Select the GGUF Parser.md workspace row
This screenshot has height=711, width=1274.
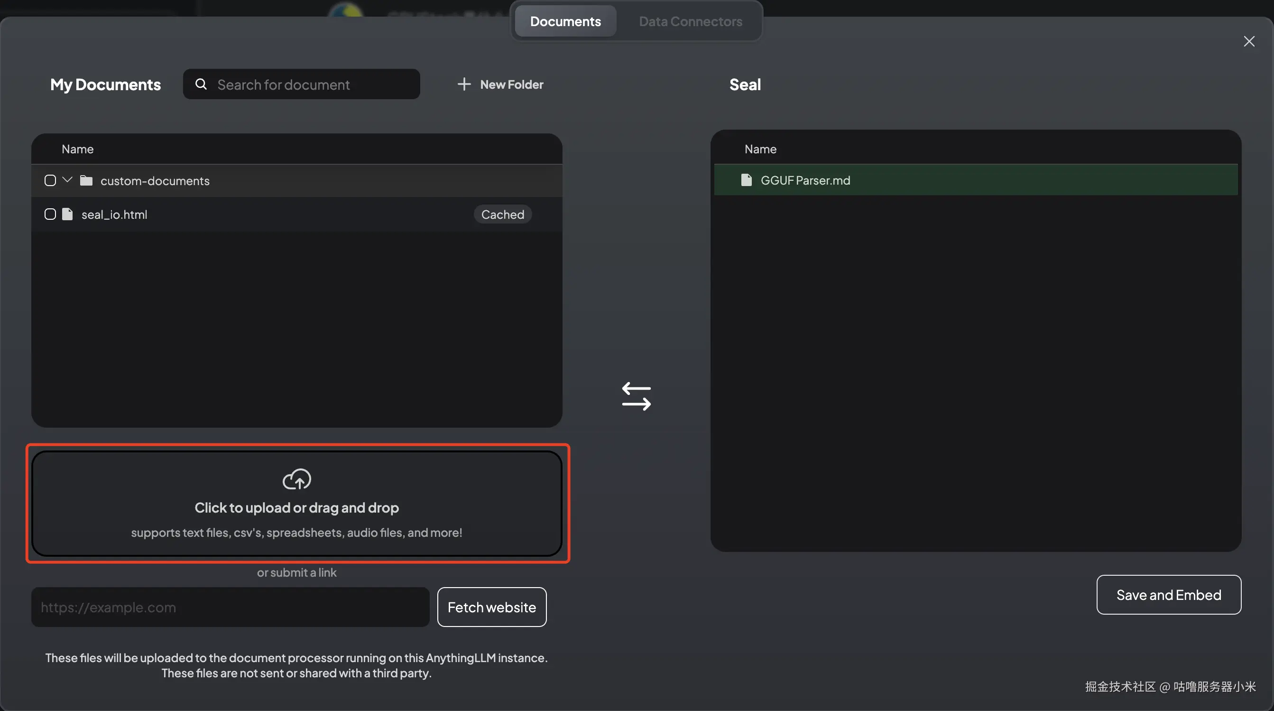click(975, 180)
